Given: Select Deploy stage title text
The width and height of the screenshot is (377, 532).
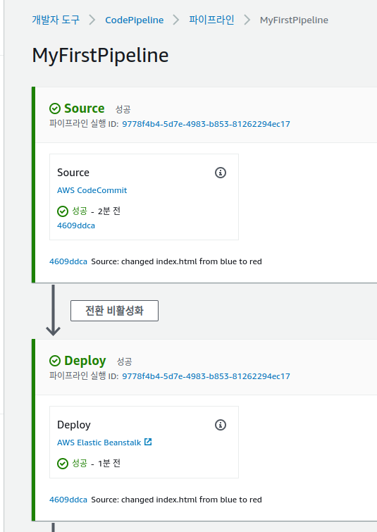Looking at the screenshot, I should 85,361.
